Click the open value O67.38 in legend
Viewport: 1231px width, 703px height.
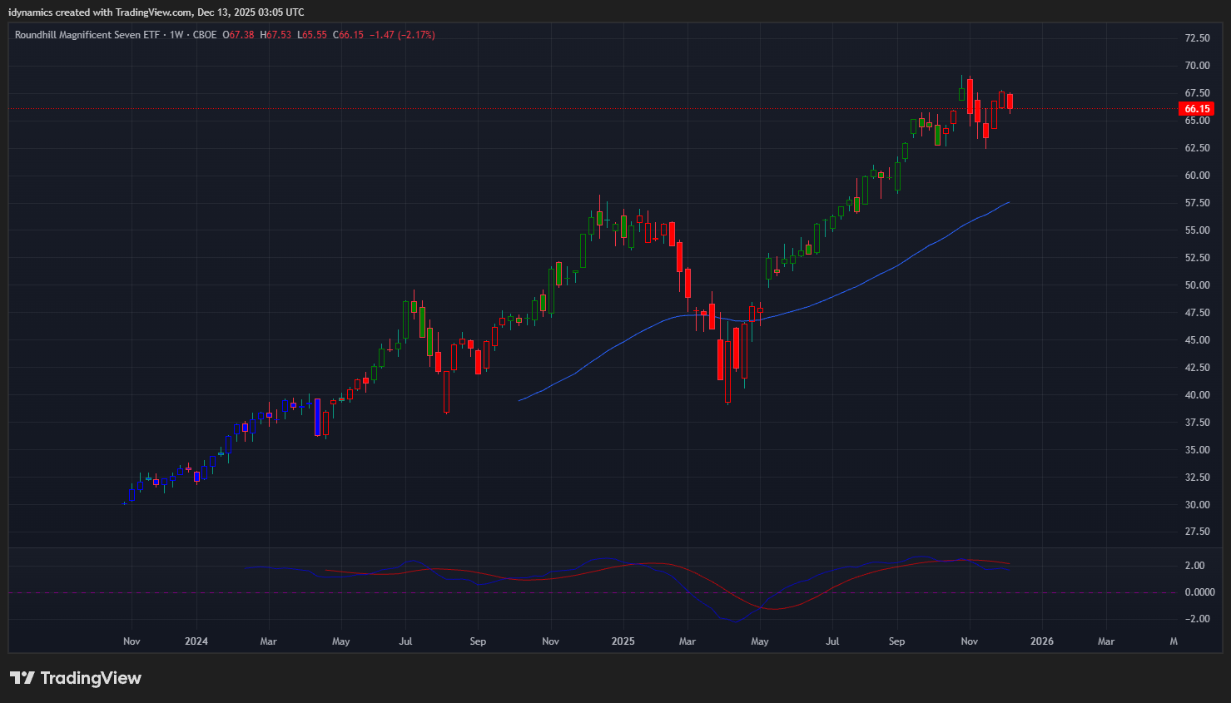[x=238, y=35]
